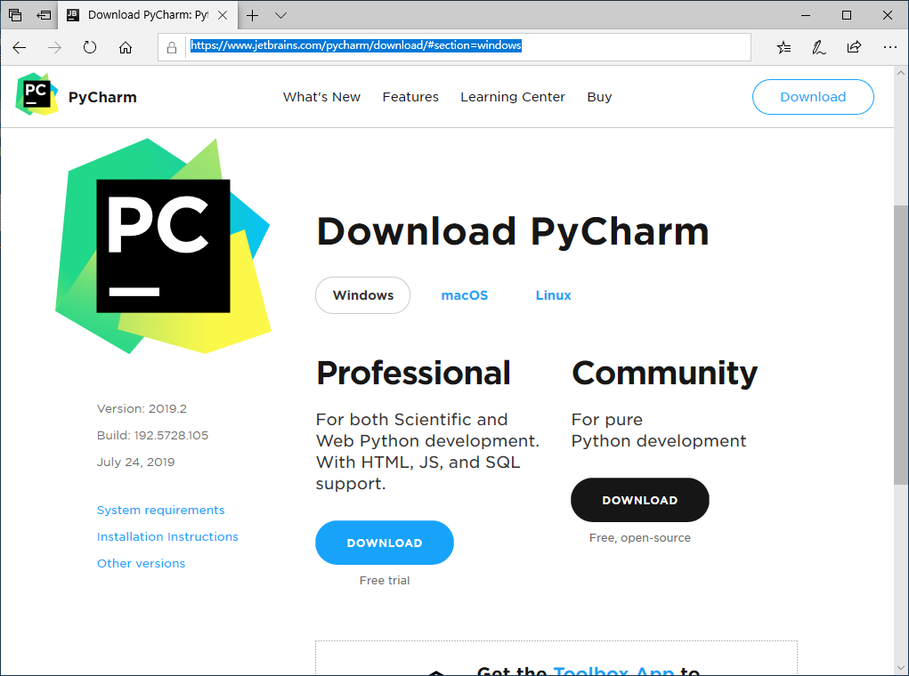The height and width of the screenshot is (676, 909).
Task: Click the PyCharm logo in site header
Action: (37, 94)
